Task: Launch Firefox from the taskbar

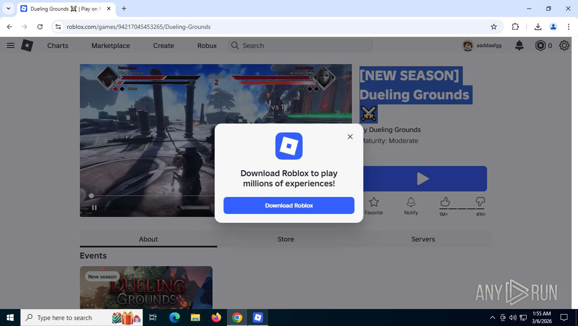Action: [x=216, y=318]
